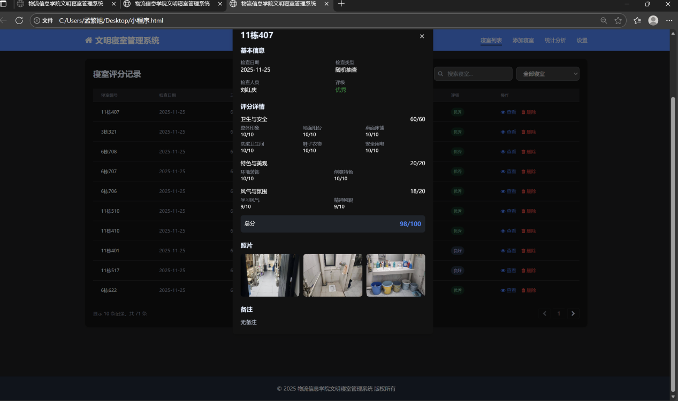The width and height of the screenshot is (678, 401).
Task: Go to previous page of records
Action: click(545, 313)
